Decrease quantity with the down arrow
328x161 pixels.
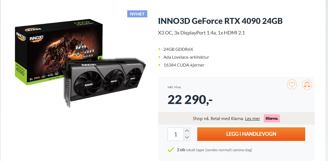187,137
